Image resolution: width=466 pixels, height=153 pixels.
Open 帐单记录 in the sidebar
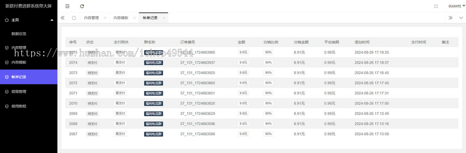(29, 77)
